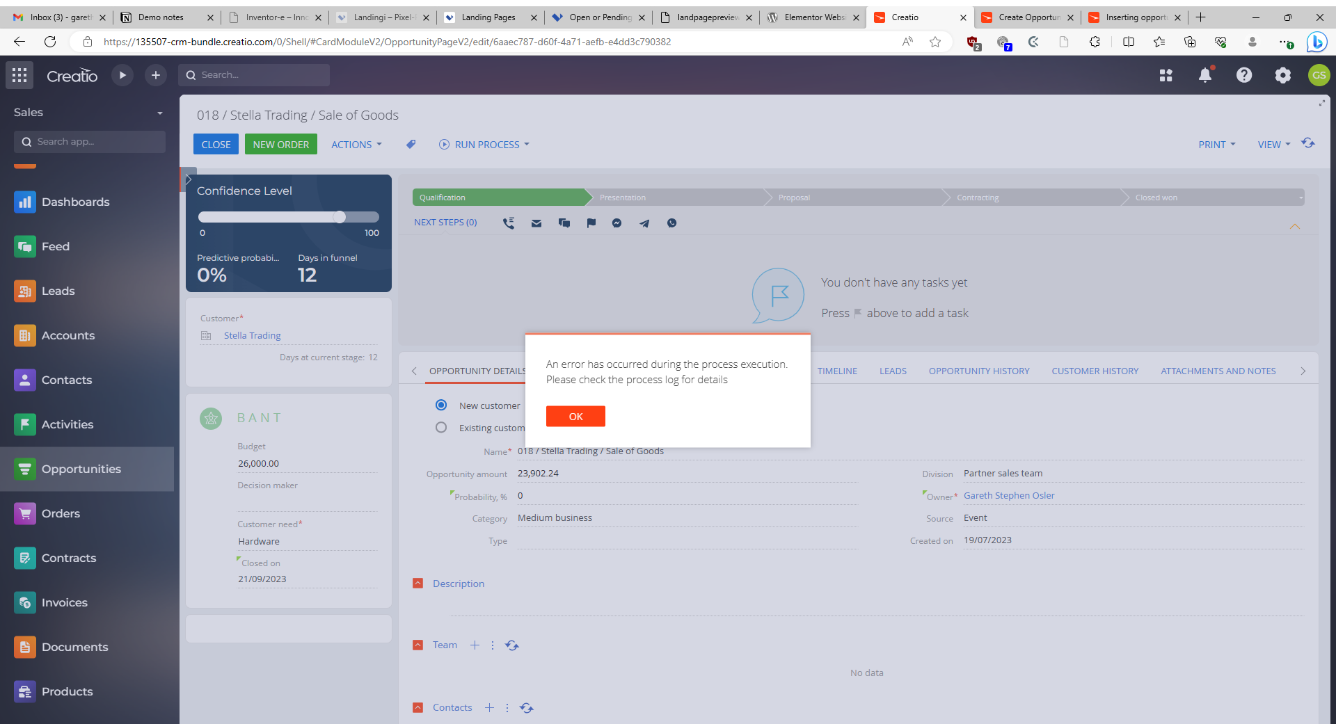Viewport: 1336px width, 724px height.
Task: Select the Existing customer radio button
Action: 441,428
